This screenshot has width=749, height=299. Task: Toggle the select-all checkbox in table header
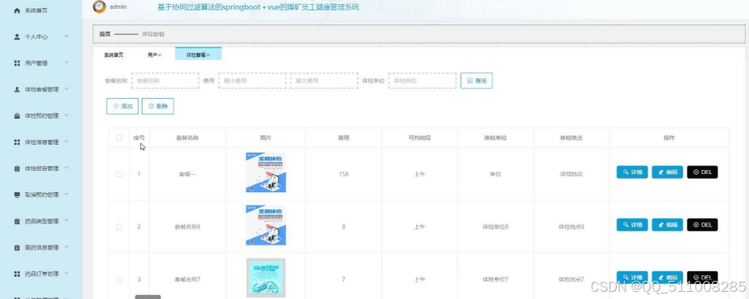coord(120,138)
